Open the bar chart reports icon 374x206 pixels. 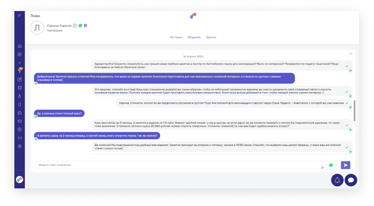pos(19,138)
